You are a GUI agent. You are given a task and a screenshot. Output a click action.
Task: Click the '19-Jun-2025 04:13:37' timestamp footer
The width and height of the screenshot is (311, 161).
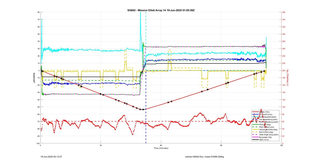[x=51, y=157]
